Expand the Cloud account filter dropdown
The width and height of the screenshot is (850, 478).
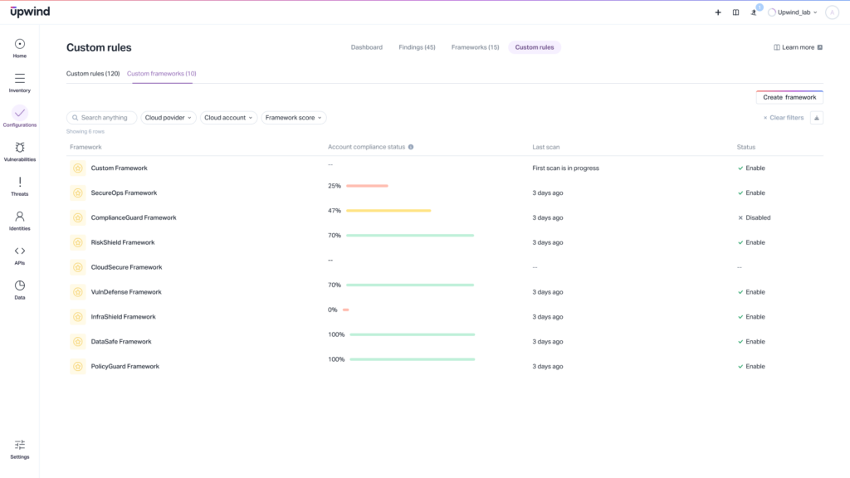[228, 118]
